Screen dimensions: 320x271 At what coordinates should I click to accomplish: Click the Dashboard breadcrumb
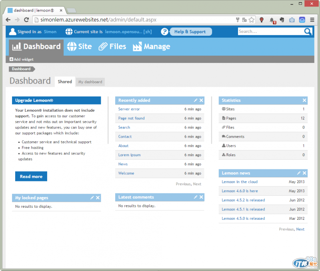[22, 69]
